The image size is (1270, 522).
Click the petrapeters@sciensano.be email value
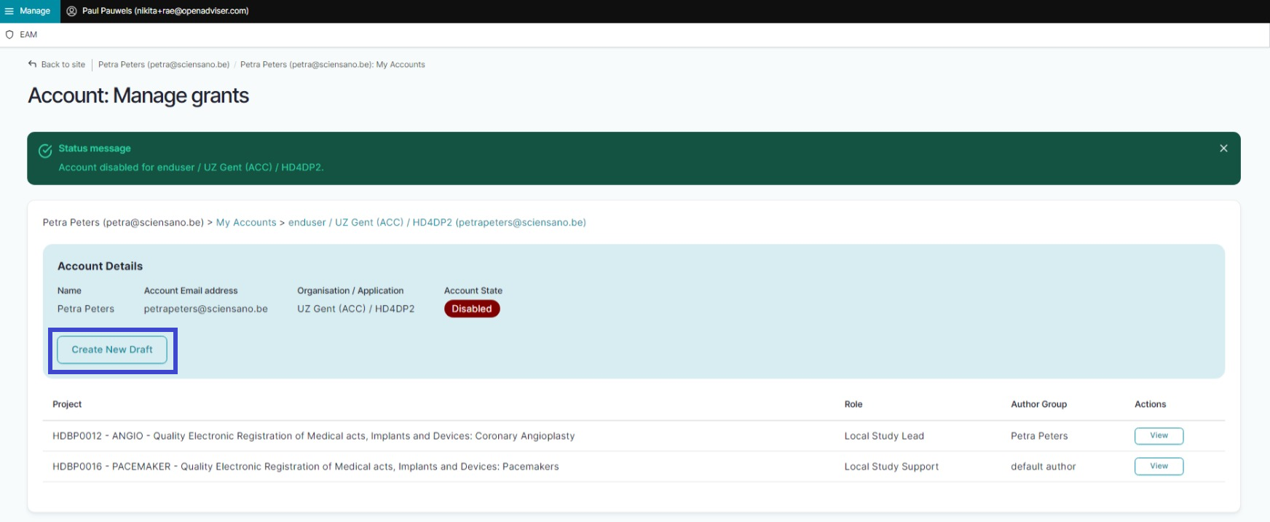pos(206,309)
